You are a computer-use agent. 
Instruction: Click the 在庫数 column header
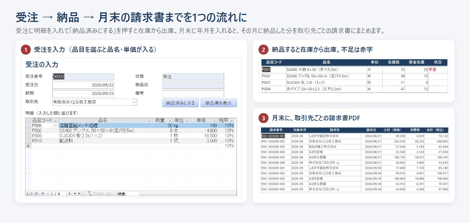click(x=393, y=62)
